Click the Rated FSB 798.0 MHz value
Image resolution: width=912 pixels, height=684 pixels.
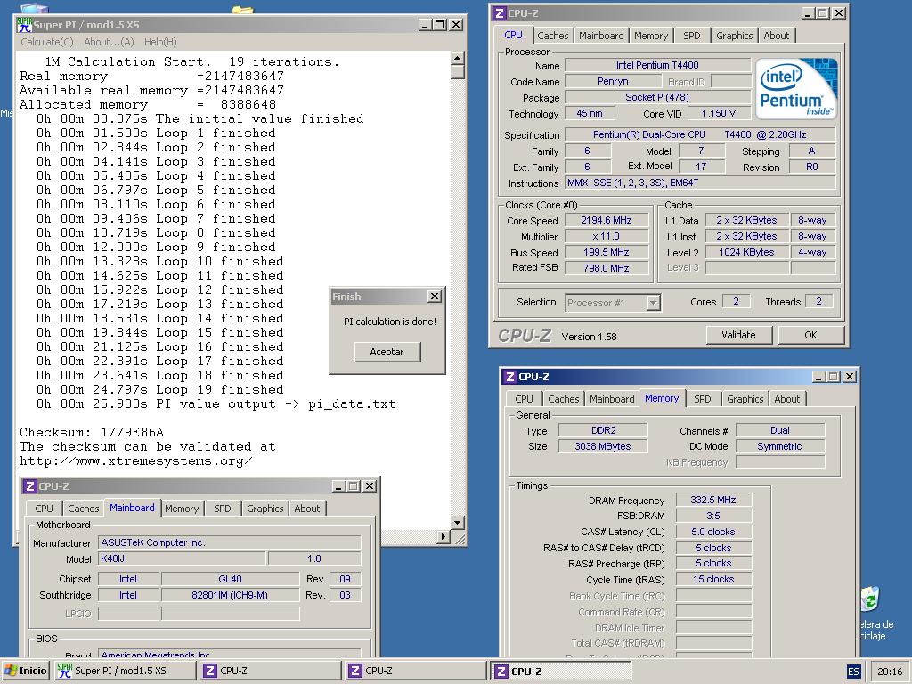pos(606,268)
